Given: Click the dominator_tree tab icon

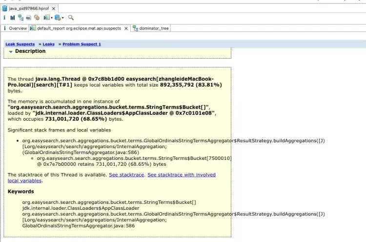Looking at the screenshot, I should point(135,28).
